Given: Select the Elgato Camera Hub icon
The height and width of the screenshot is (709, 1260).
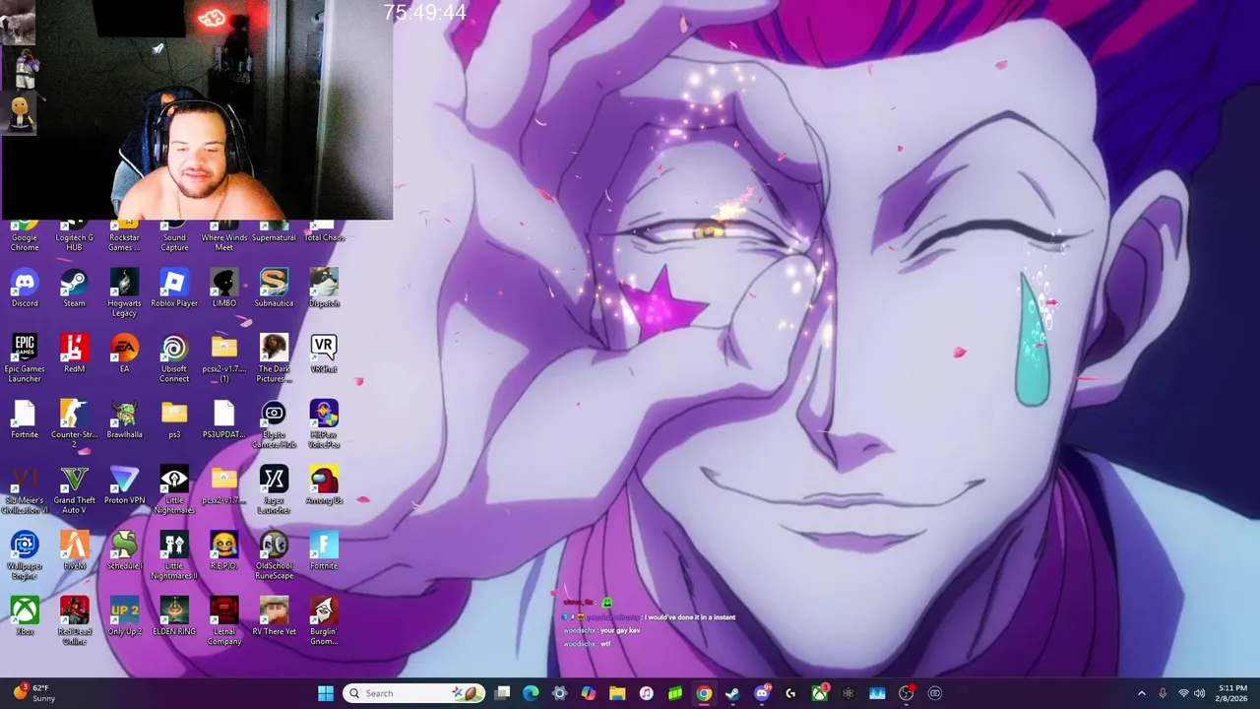Looking at the screenshot, I should click(274, 424).
